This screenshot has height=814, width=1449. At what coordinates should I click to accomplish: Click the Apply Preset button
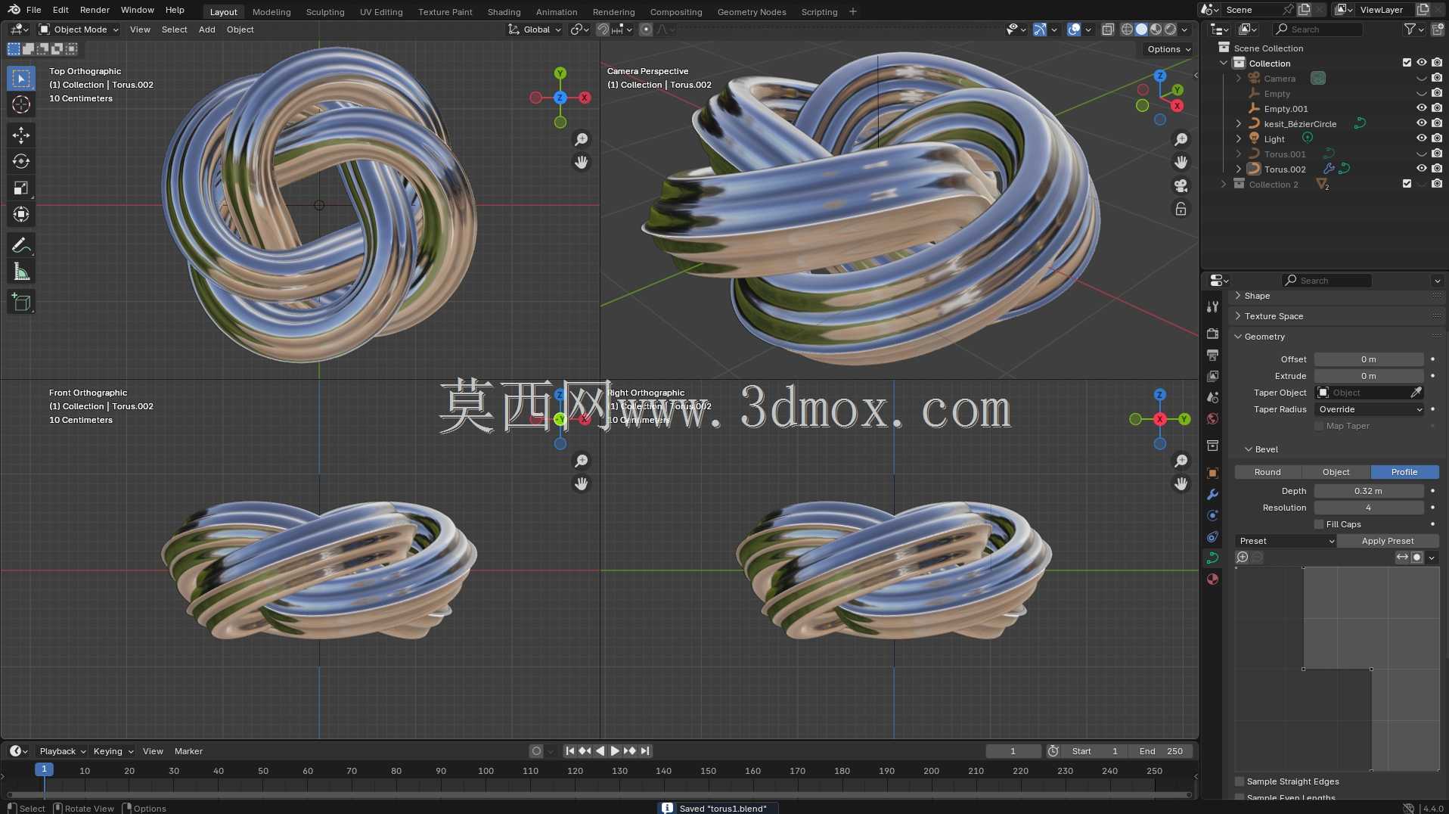[x=1388, y=541]
